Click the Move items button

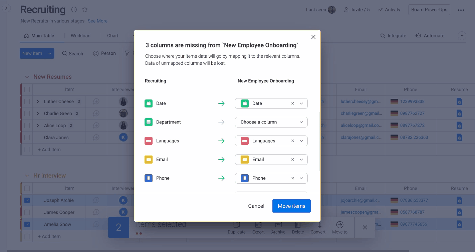tap(291, 206)
